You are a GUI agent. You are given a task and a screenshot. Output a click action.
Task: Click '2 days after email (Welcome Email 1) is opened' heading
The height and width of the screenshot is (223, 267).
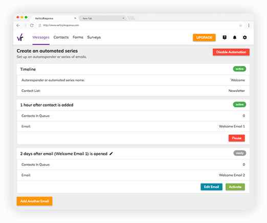(x=64, y=153)
